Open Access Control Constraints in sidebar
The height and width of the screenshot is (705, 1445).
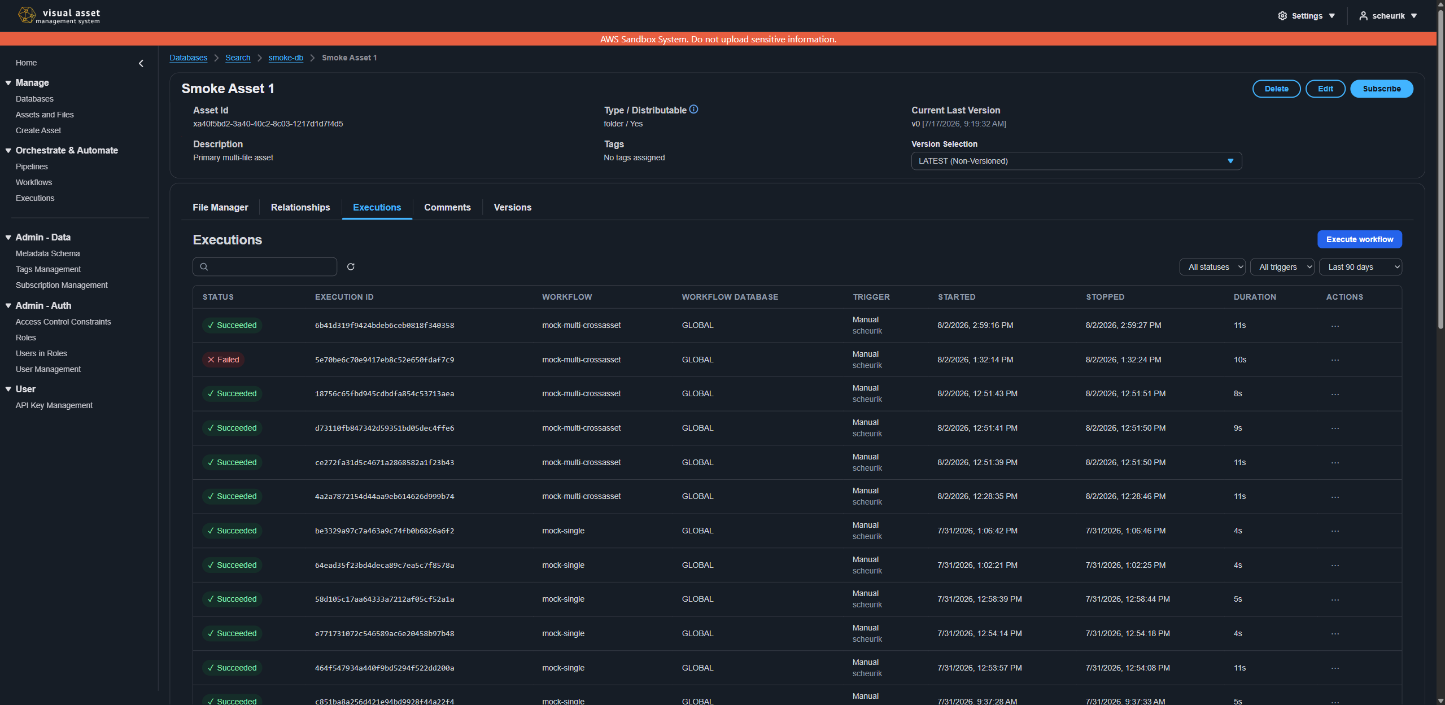(63, 322)
